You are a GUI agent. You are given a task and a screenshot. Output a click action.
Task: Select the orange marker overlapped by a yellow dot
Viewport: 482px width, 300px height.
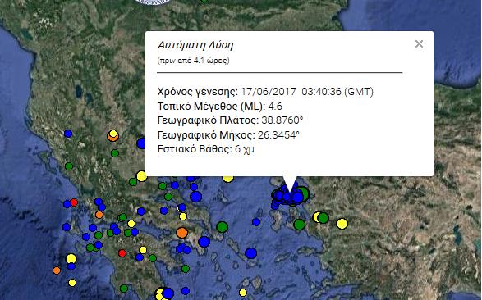coord(112,136)
